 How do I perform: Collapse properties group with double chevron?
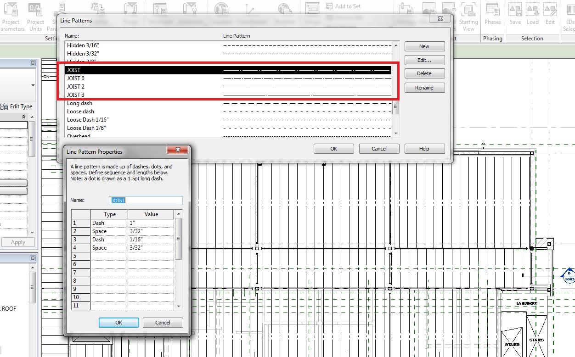pos(24,117)
